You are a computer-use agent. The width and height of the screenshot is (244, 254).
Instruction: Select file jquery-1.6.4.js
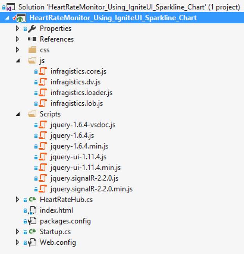(72, 136)
